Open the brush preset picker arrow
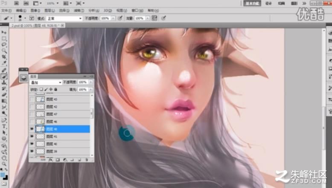The width and height of the screenshot is (332, 188). [x=25, y=18]
